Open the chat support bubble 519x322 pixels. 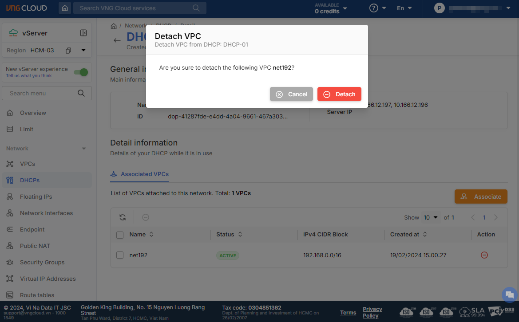pos(509,295)
